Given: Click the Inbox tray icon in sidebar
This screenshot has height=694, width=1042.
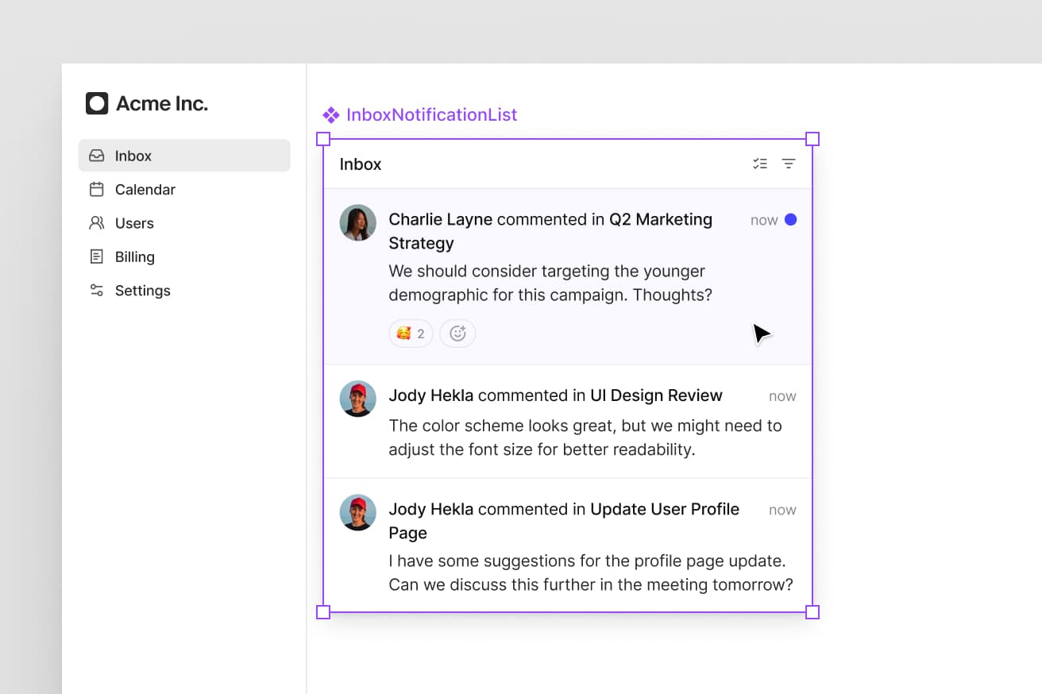Looking at the screenshot, I should [x=97, y=156].
